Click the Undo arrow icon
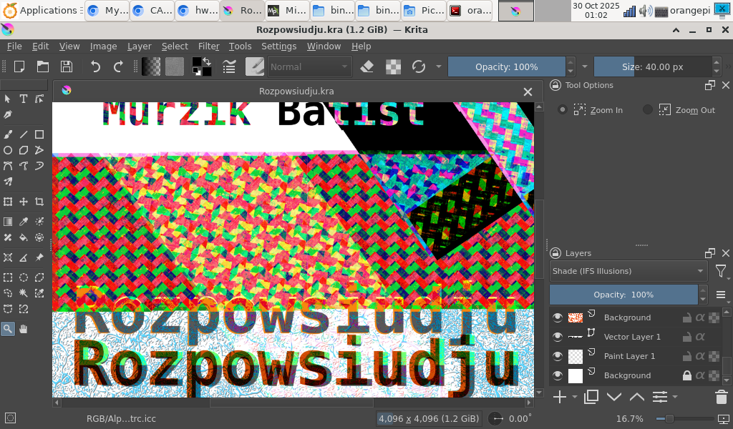The image size is (733, 429). [95, 66]
